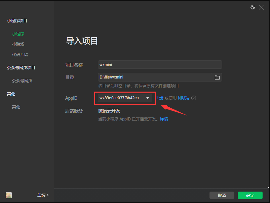Close the import project dialog
Screen dimensions: 270x203
point(261,7)
